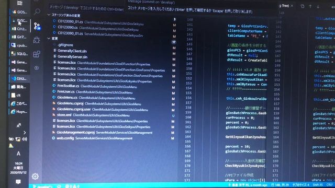Viewport: 335px width, 188px height.
Task: Collapse the changes (変更) section
Action: coord(49,38)
